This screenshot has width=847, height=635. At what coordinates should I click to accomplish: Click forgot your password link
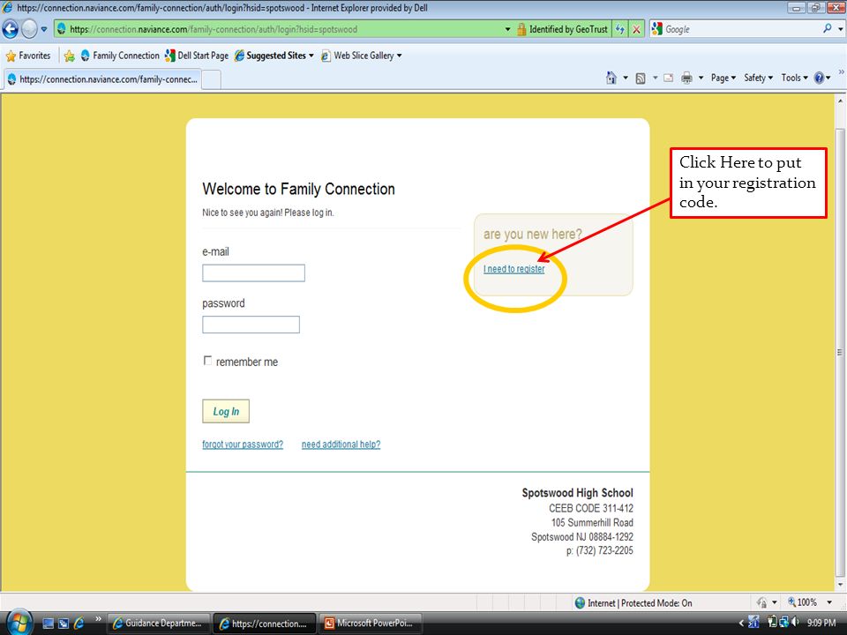[x=243, y=444]
